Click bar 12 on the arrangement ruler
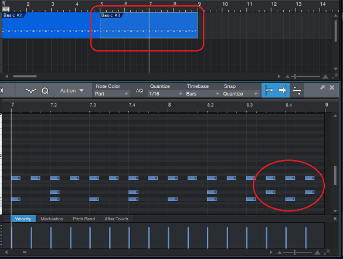343x259 pixels. pos(274,4)
